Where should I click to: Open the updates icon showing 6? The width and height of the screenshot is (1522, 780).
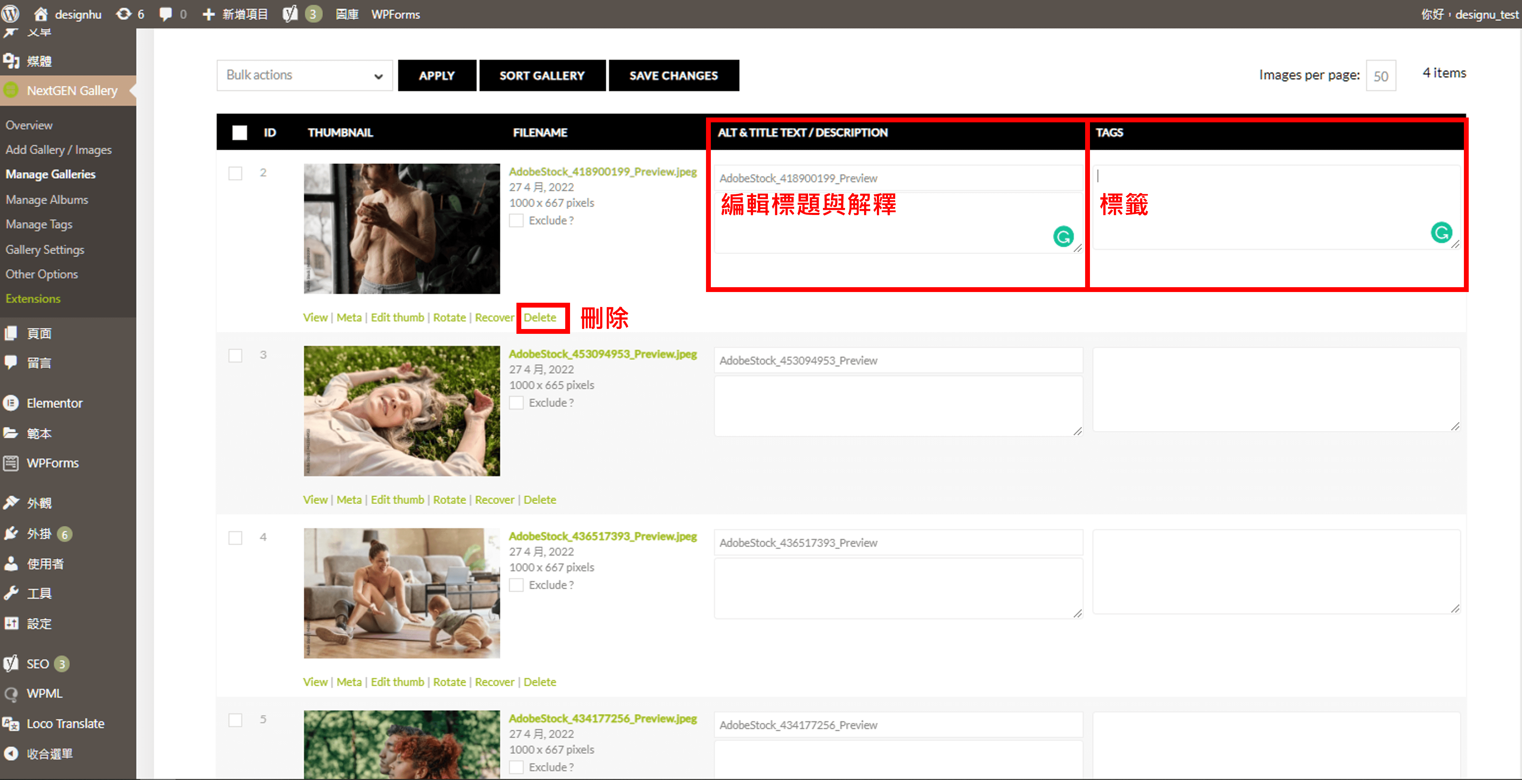[123, 13]
